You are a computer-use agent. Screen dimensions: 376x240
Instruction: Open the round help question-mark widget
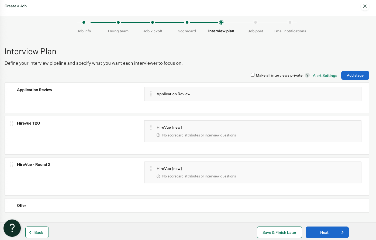pyautogui.click(x=12, y=228)
